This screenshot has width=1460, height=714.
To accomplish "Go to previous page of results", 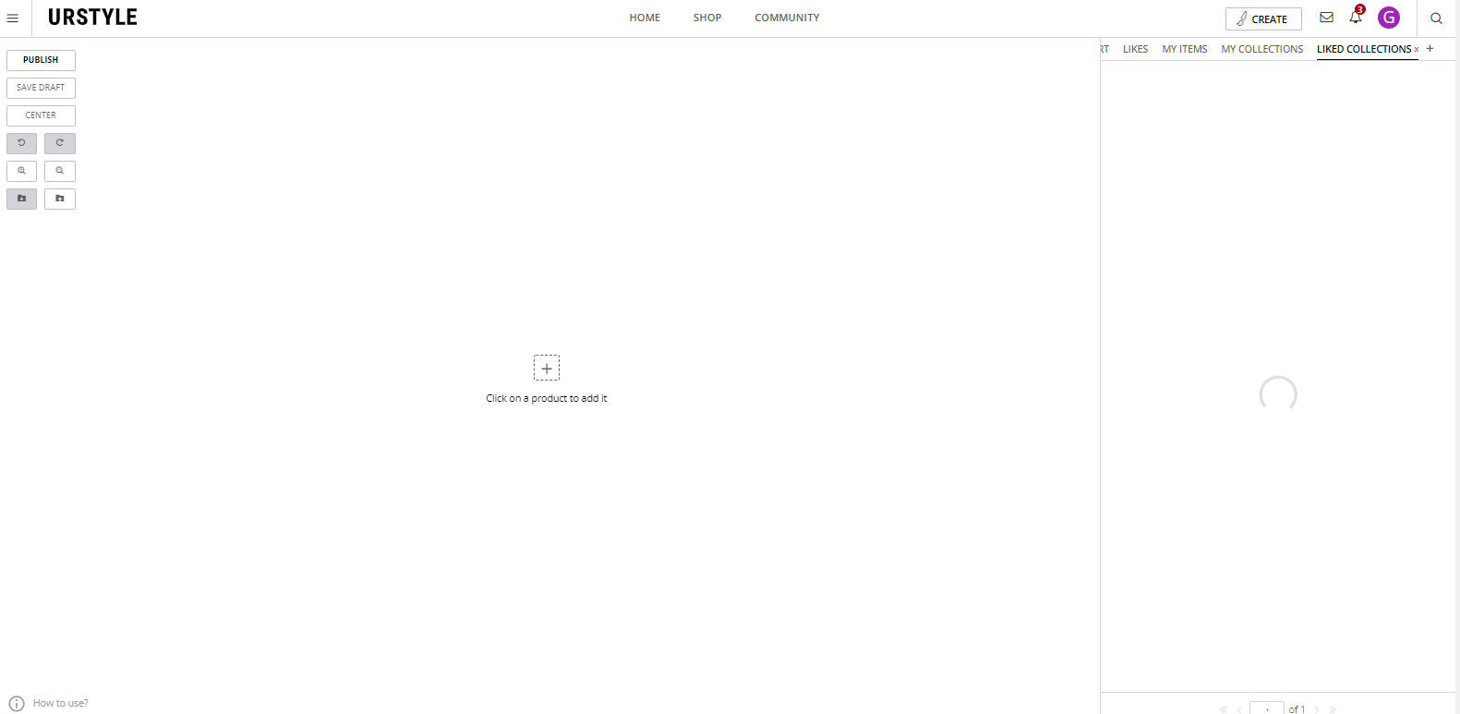I will click(x=1239, y=709).
